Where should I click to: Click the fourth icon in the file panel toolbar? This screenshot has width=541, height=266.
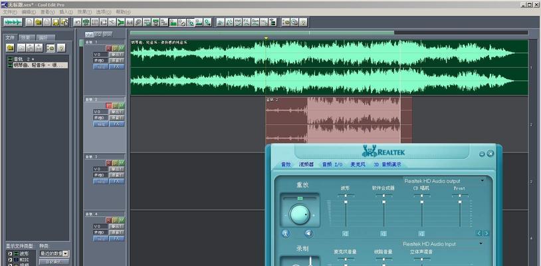pyautogui.click(x=39, y=48)
